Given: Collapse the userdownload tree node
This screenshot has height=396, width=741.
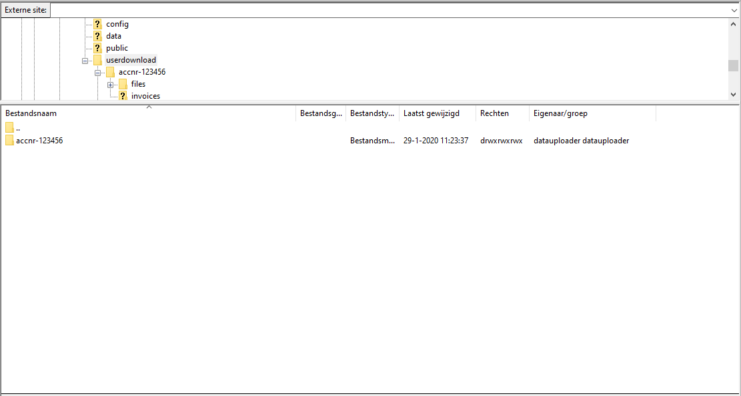Looking at the screenshot, I should pos(85,61).
